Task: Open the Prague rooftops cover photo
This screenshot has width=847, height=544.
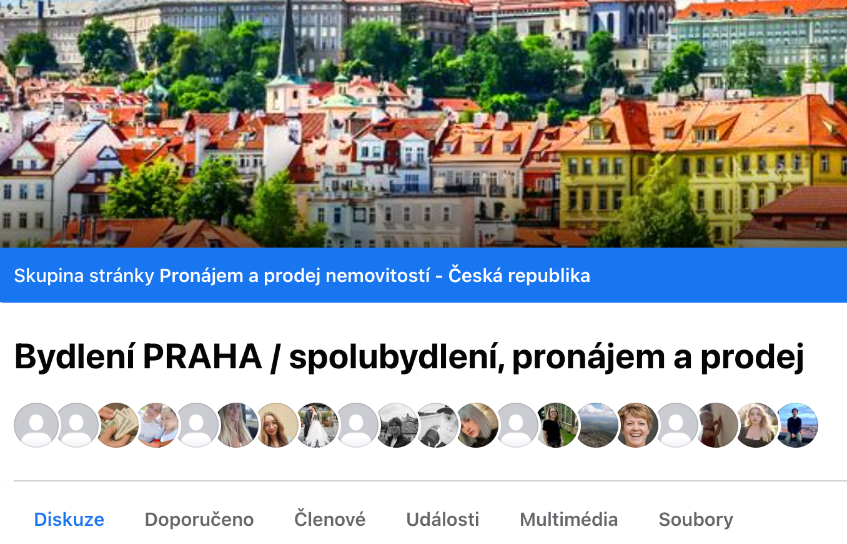Action: pyautogui.click(x=423, y=124)
